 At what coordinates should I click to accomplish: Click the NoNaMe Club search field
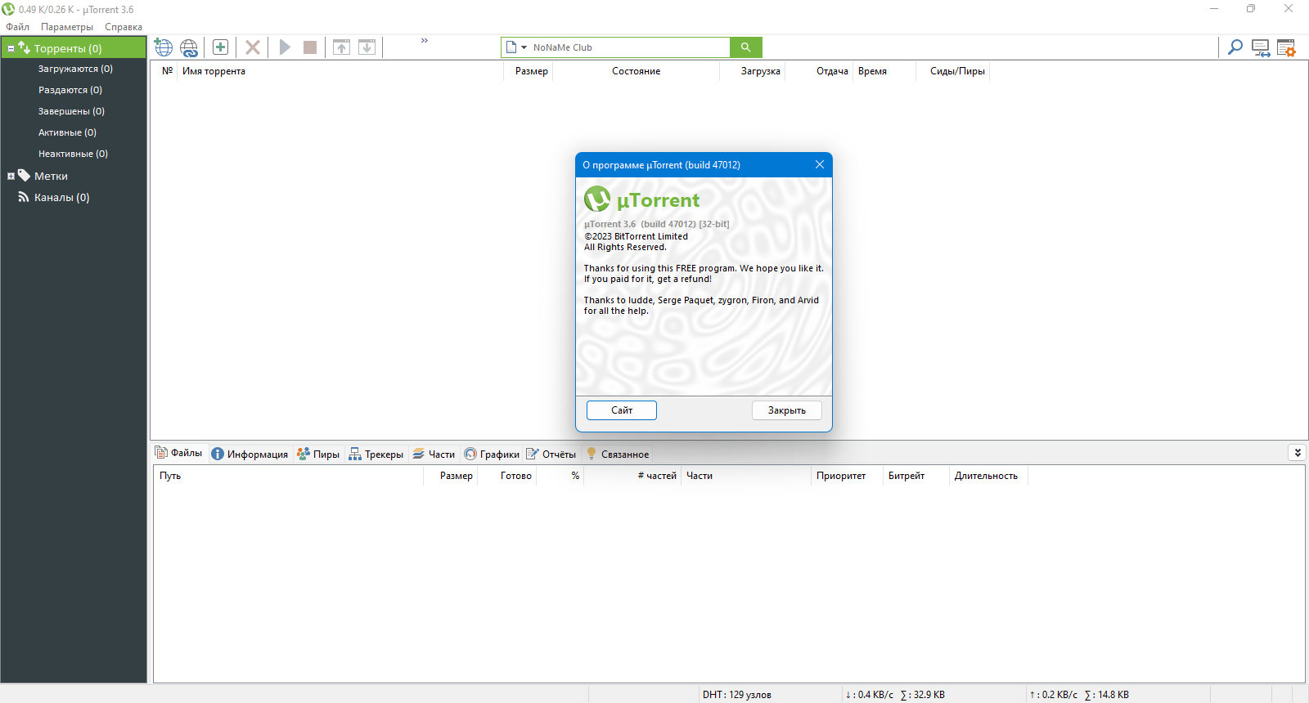click(x=630, y=47)
